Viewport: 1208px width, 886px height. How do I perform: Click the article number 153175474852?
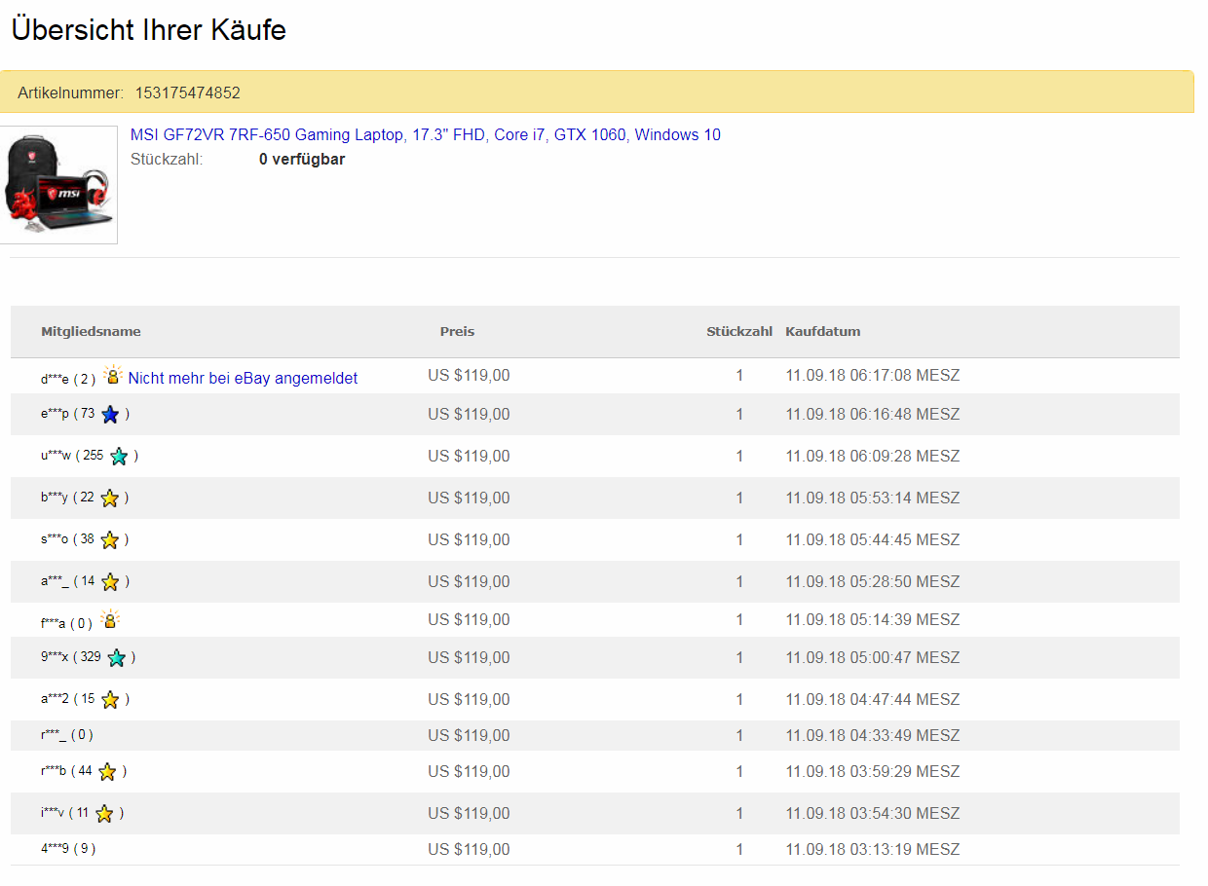[187, 93]
